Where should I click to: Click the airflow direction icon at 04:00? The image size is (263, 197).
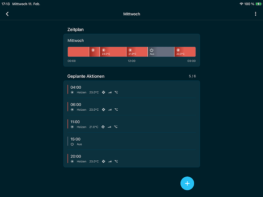[116, 92]
